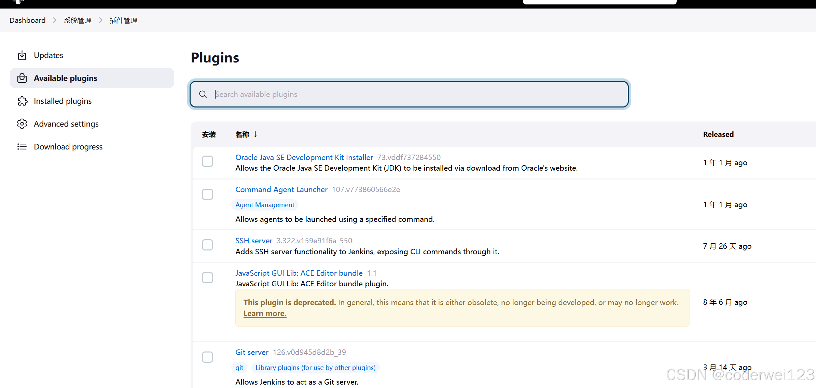
Task: Click Learn more in deprecation warning
Action: [265, 313]
